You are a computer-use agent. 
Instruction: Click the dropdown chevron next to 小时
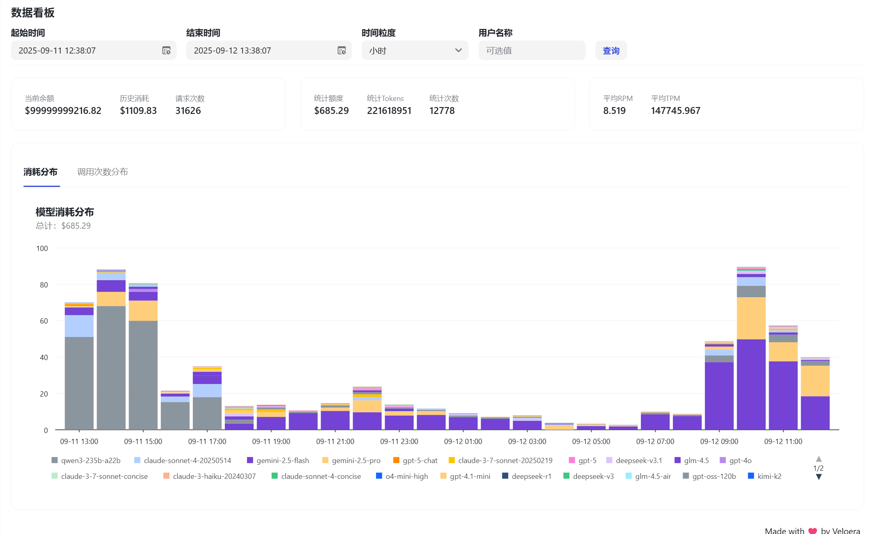coord(459,51)
